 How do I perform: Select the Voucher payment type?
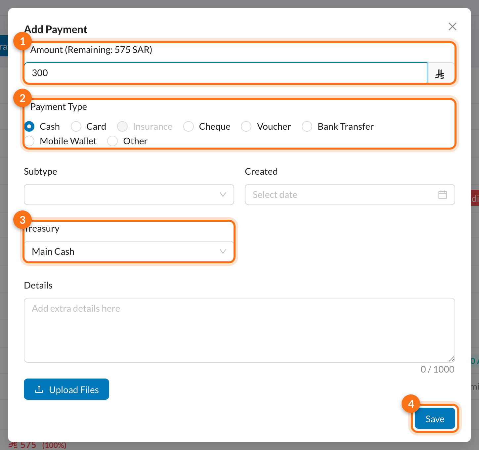[266, 126]
